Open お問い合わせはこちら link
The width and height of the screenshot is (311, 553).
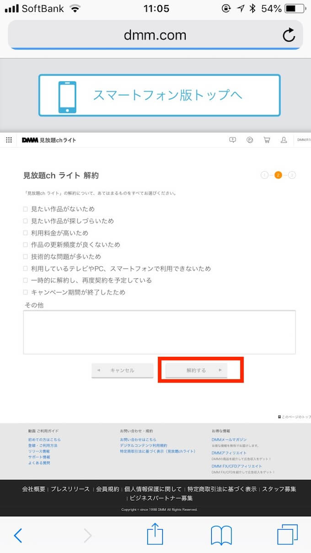(x=138, y=440)
